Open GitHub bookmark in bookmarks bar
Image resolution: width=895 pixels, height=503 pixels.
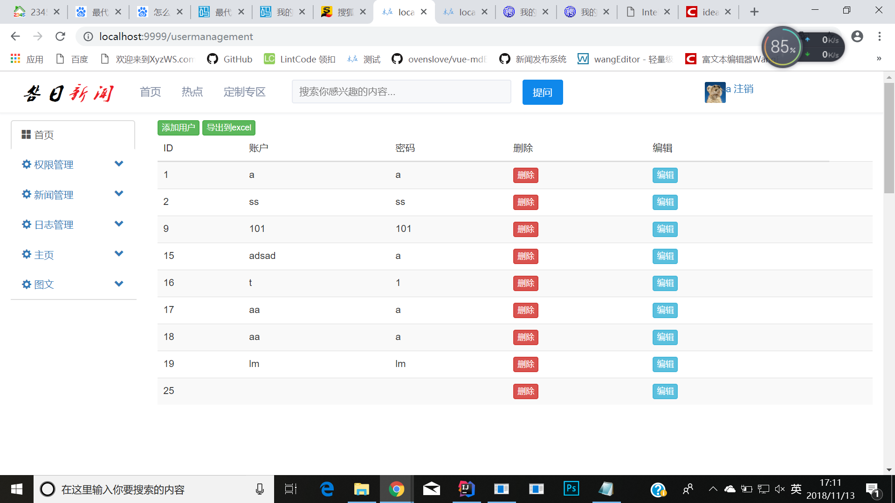point(230,59)
